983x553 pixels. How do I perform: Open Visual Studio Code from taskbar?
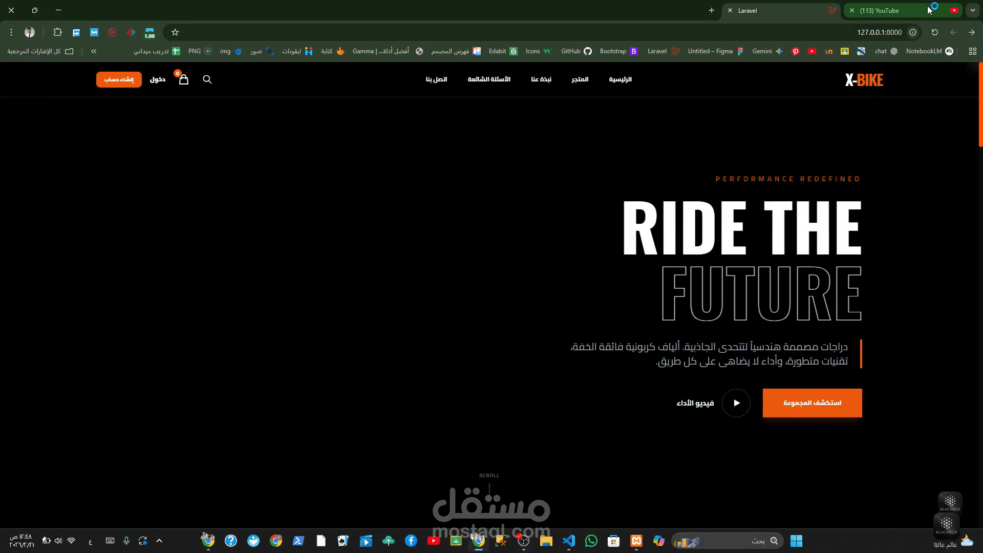[569, 541]
